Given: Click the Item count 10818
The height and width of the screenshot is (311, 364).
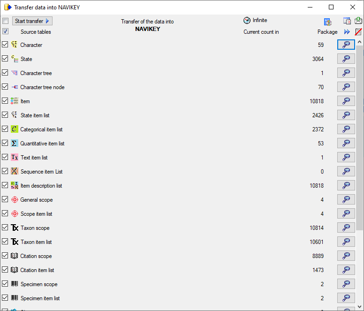Looking at the screenshot, I should point(317,101).
